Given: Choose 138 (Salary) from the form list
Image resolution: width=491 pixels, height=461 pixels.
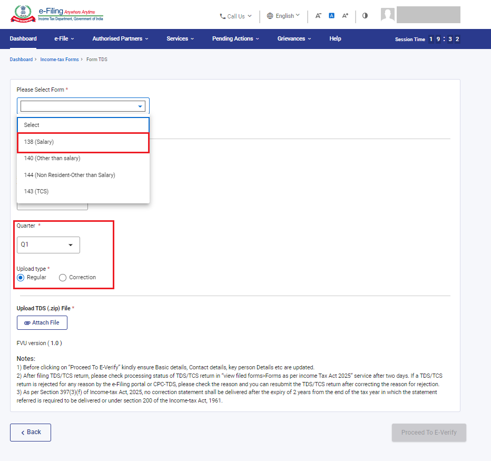Looking at the screenshot, I should 83,142.
